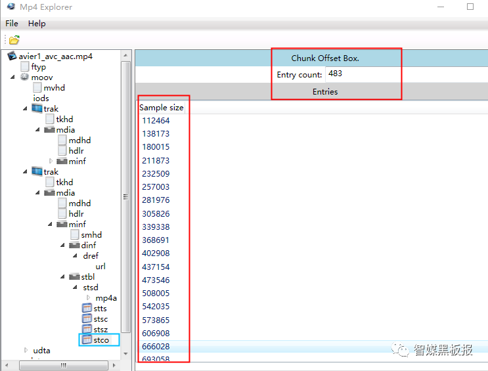Click the stsz table icon
488x371 pixels.
(87, 329)
